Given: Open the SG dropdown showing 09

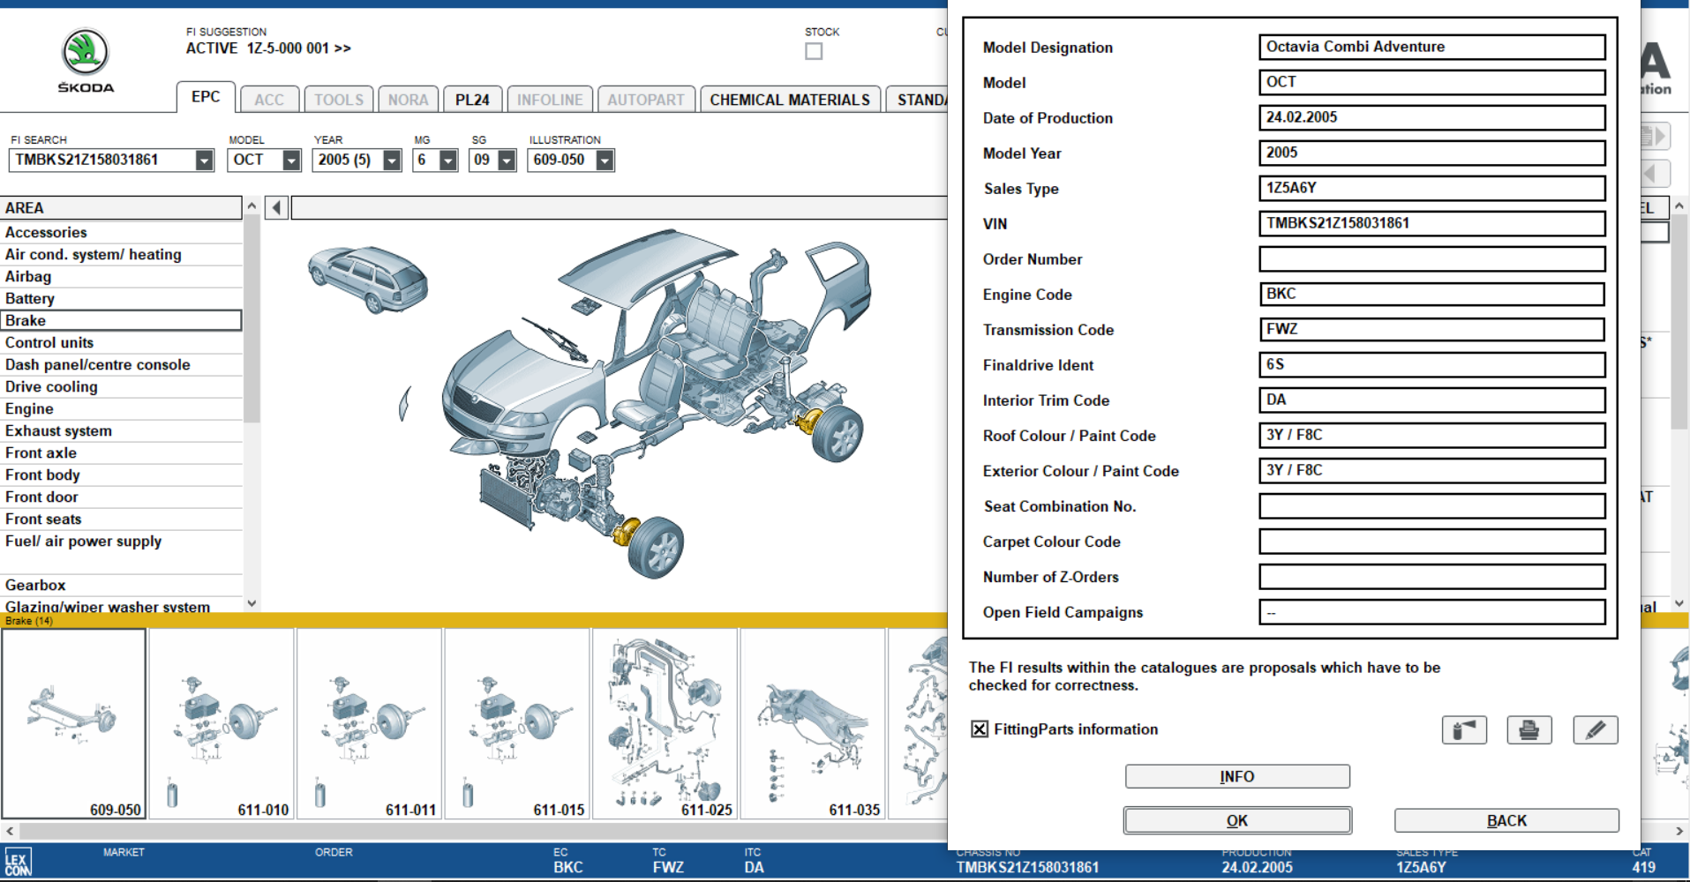Looking at the screenshot, I should (x=507, y=161).
